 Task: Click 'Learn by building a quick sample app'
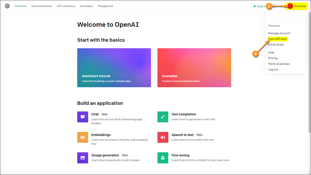coord(106,81)
